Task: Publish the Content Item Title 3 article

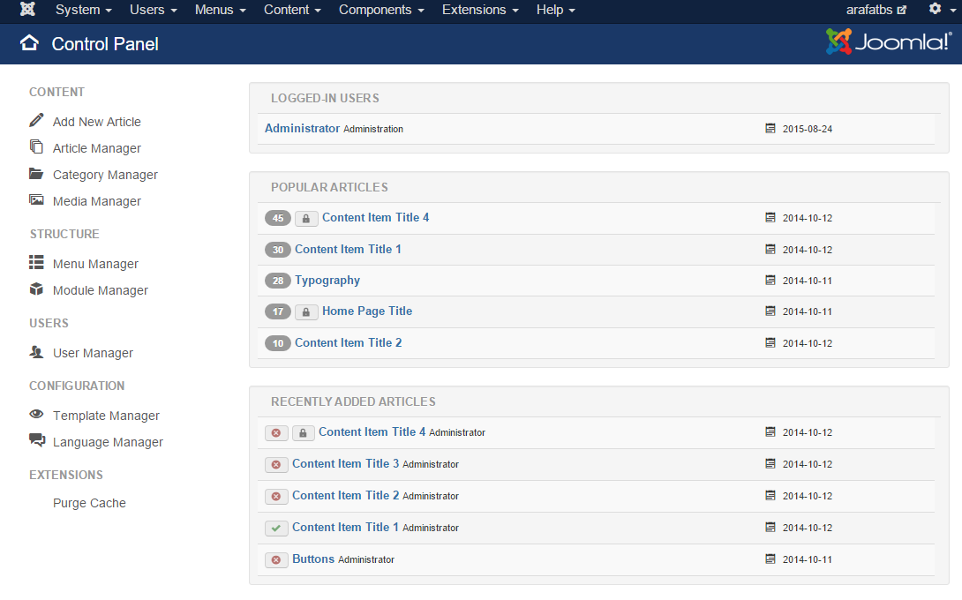Action: coord(276,464)
